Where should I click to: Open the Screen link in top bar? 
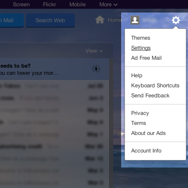pyautogui.click(x=21, y=5)
